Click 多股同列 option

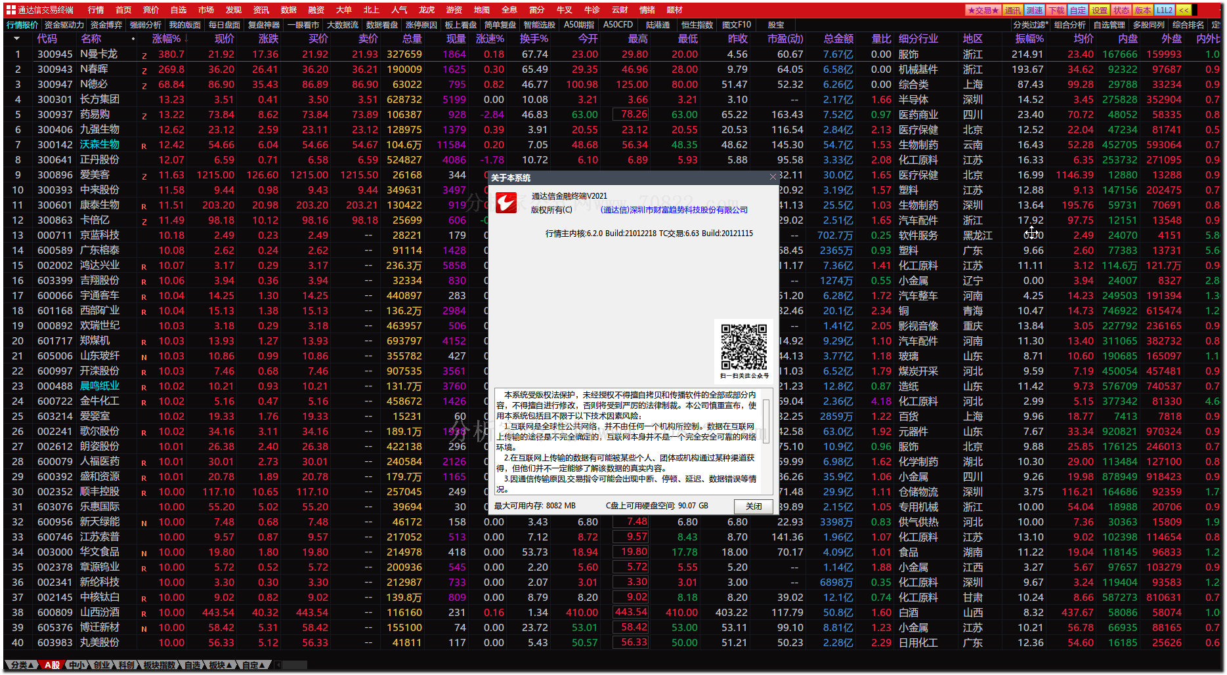[x=1149, y=25]
